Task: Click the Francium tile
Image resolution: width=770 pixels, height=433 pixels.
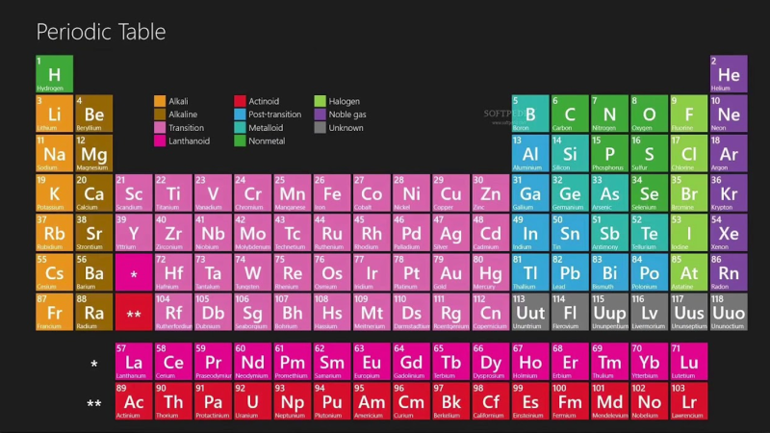Action: 55,312
